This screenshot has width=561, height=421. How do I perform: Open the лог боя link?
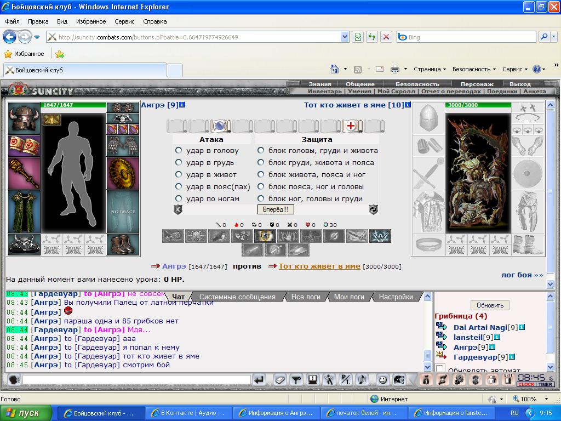522,275
